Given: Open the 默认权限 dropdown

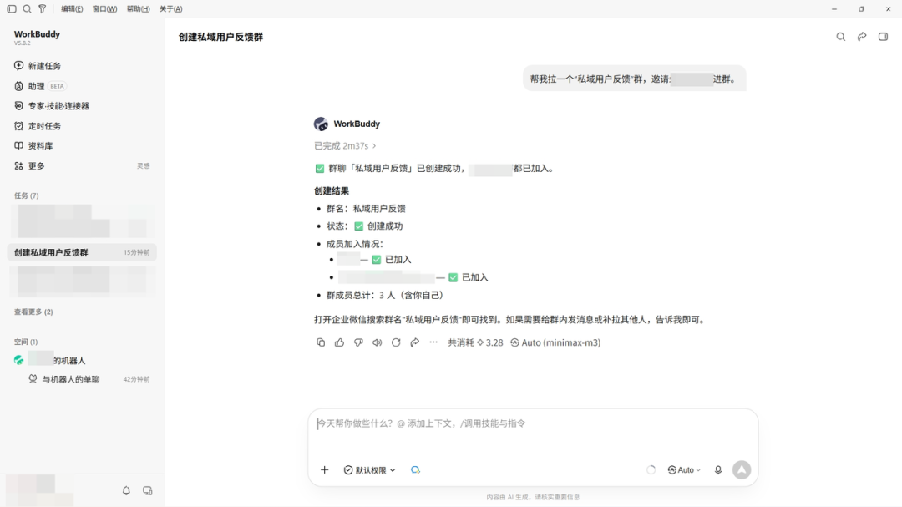Looking at the screenshot, I should (370, 470).
